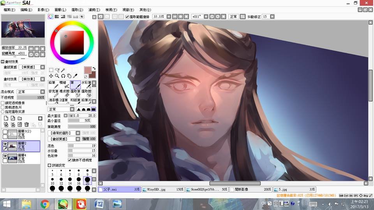Click zoom out minus button in toolbar
The height and width of the screenshot is (210, 374).
tap(175, 16)
